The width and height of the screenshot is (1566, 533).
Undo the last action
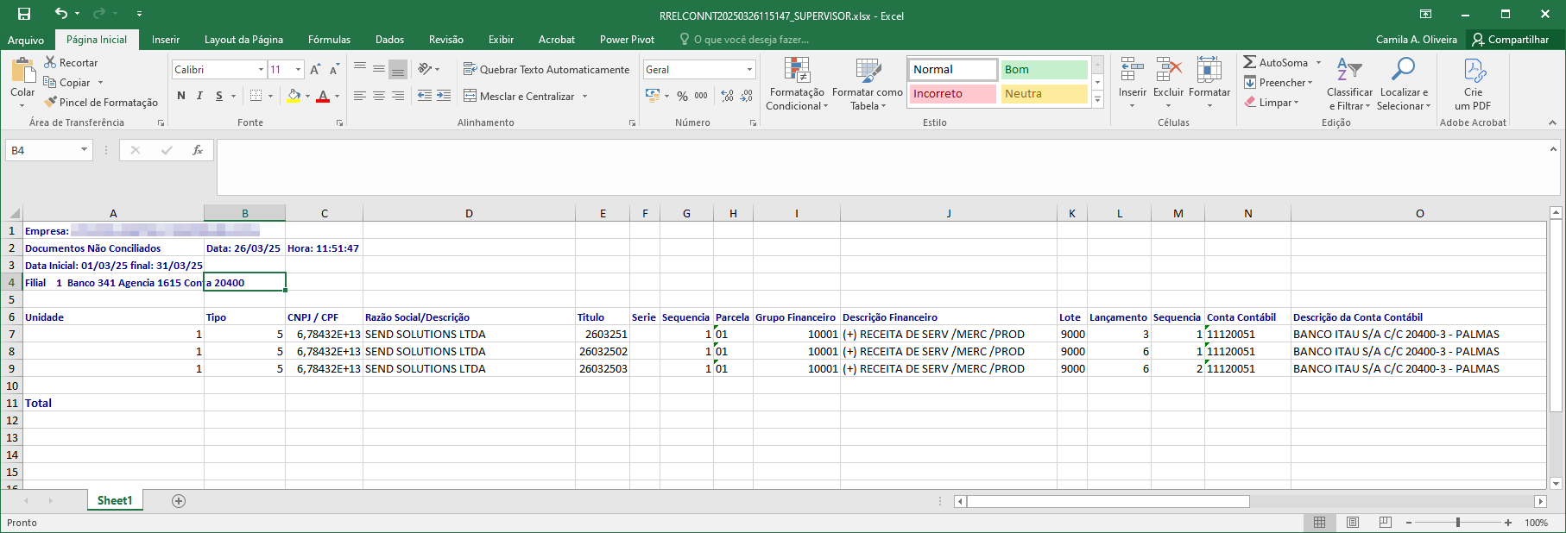coord(60,14)
